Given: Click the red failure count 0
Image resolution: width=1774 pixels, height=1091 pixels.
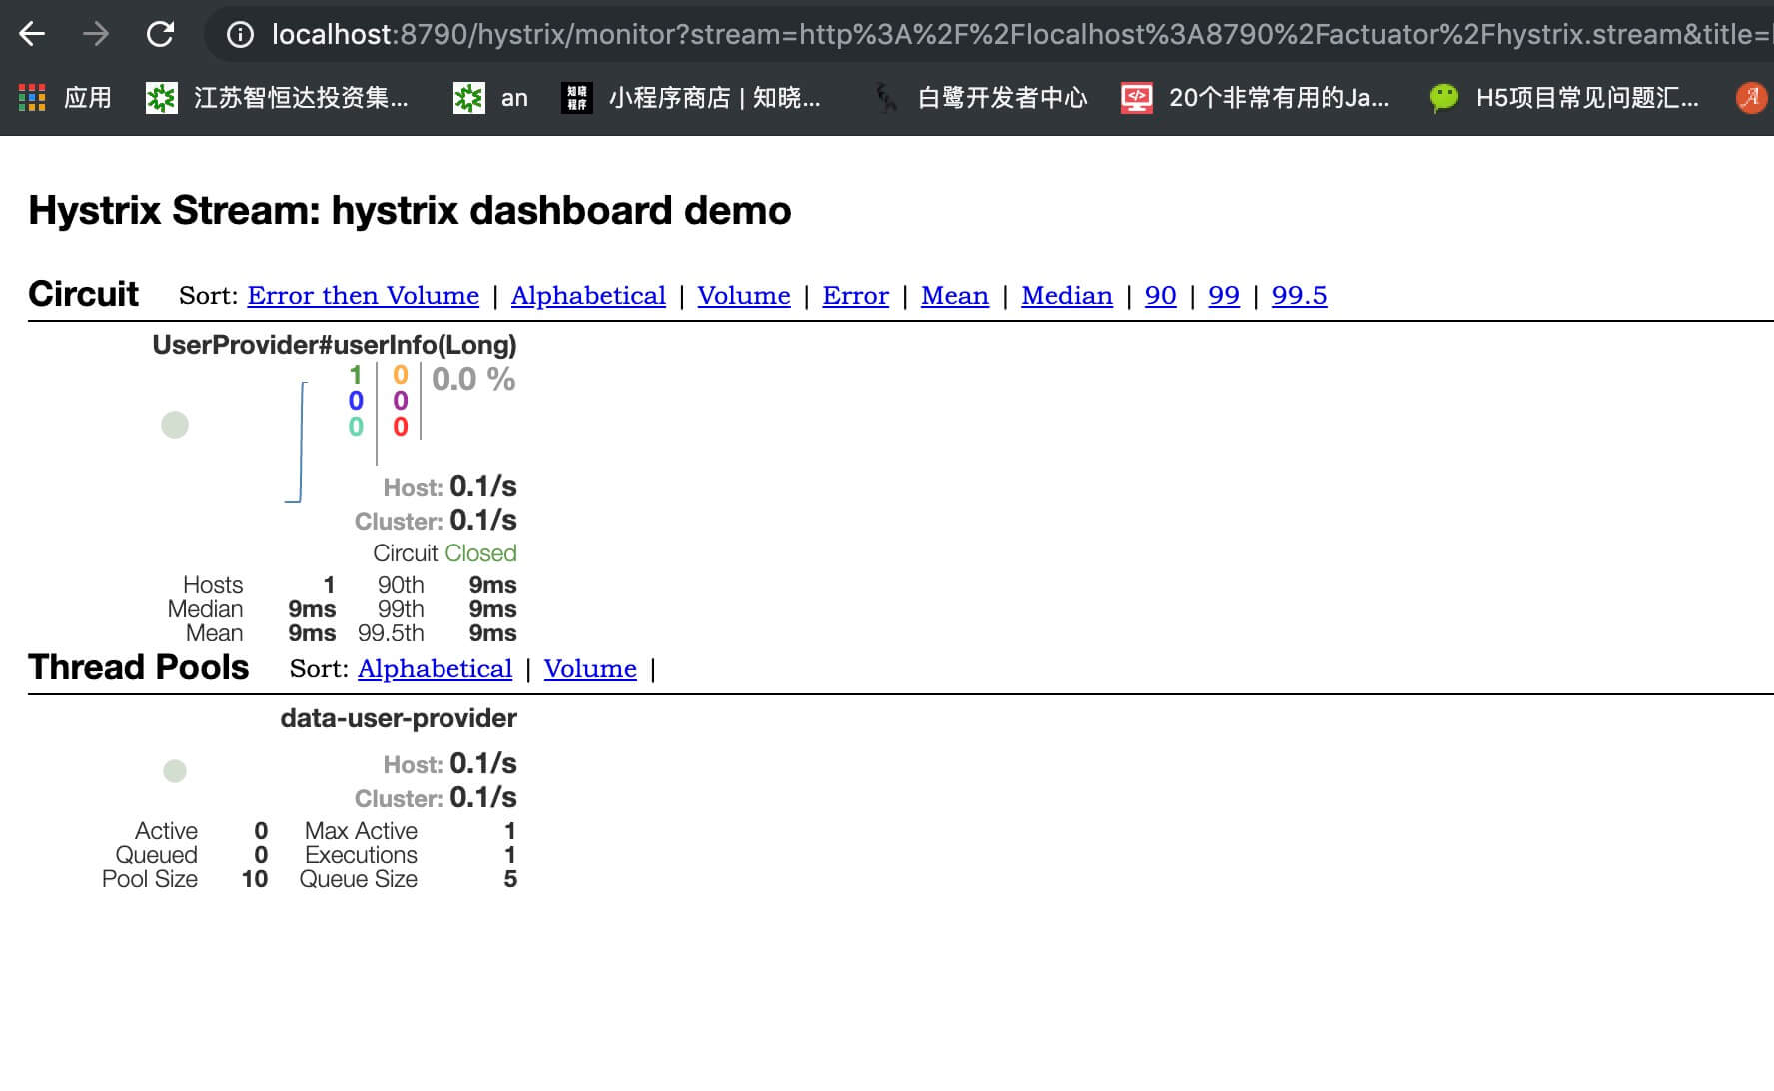Looking at the screenshot, I should pos(401,427).
